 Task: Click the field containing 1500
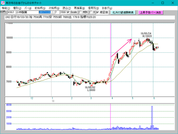click(63, 12)
